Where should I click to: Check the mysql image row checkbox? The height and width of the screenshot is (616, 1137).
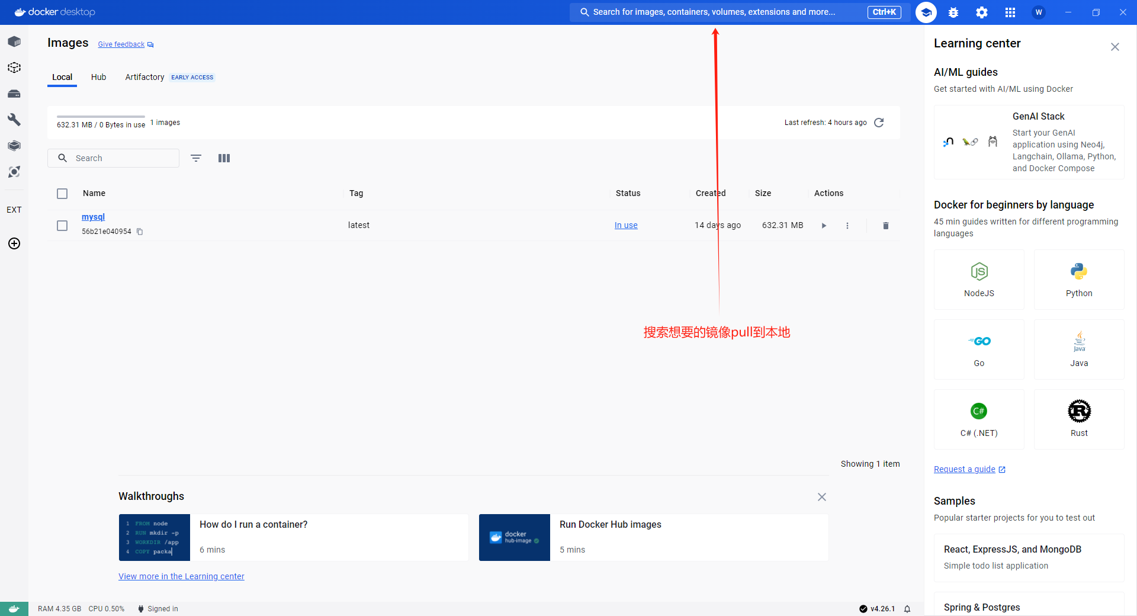point(62,226)
